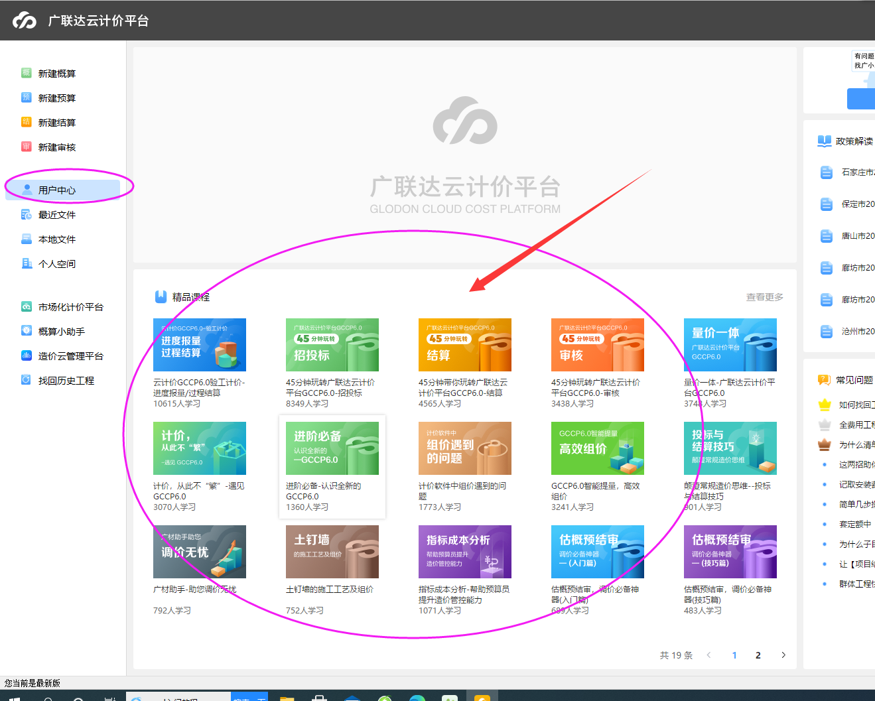This screenshot has width=875, height=701.
Task: Click status text 您当前是最新版
Action: pyautogui.click(x=33, y=683)
